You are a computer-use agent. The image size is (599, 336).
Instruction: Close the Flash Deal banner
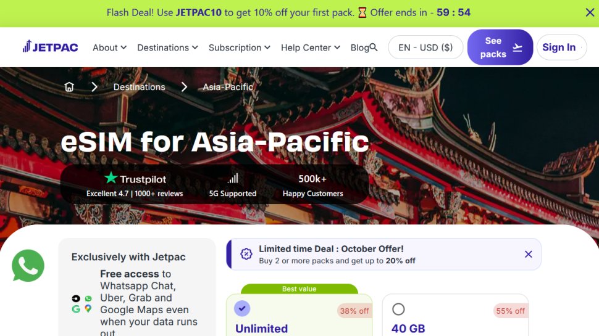point(590,12)
